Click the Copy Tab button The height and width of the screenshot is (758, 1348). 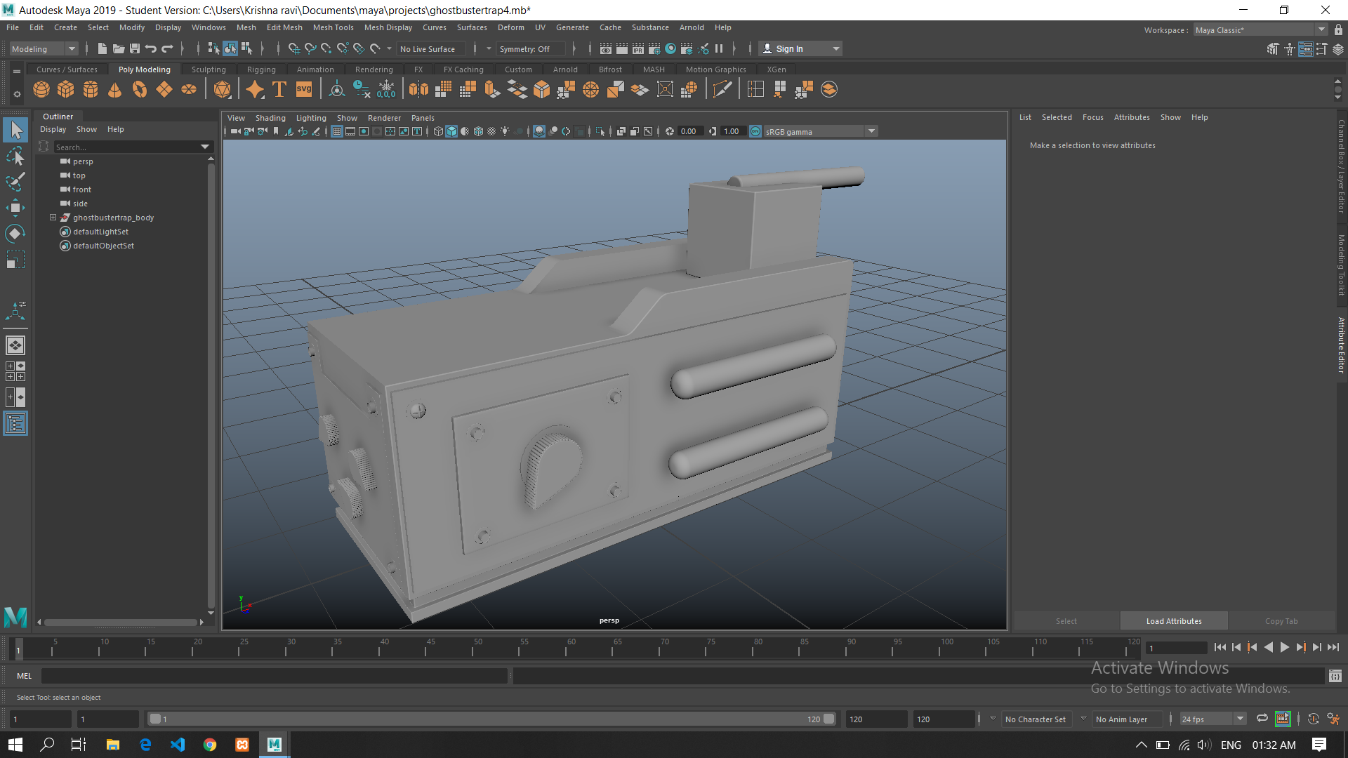coord(1281,621)
